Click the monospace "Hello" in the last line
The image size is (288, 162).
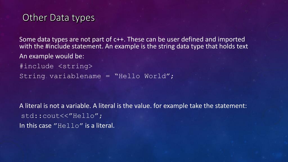point(68,126)
